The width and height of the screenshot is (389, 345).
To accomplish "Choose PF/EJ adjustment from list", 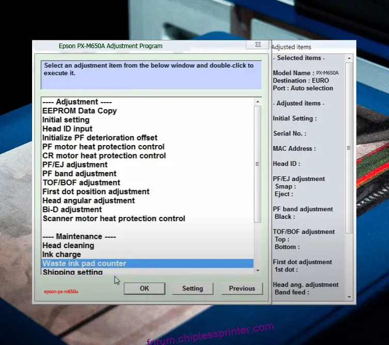I will coord(75,165).
